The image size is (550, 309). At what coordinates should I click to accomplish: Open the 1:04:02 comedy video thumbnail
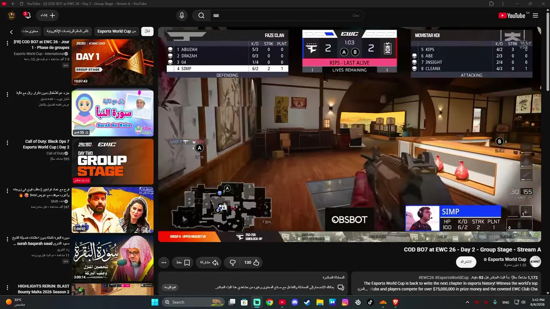click(x=113, y=210)
